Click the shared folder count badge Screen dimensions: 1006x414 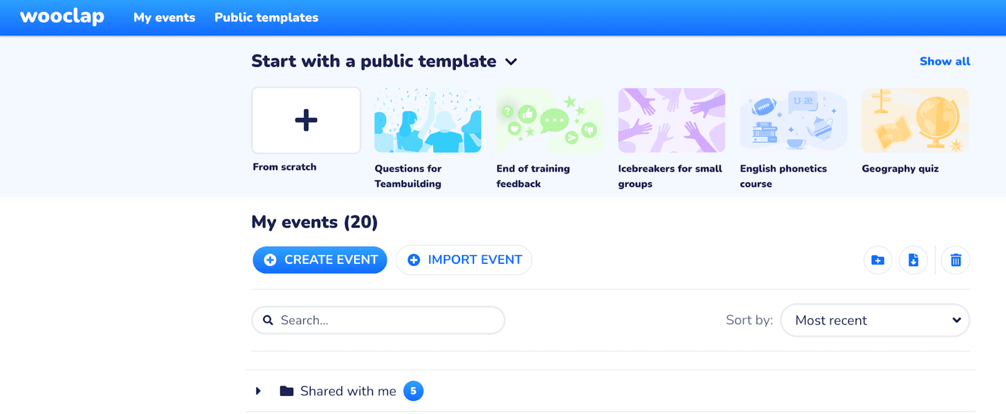coord(413,391)
